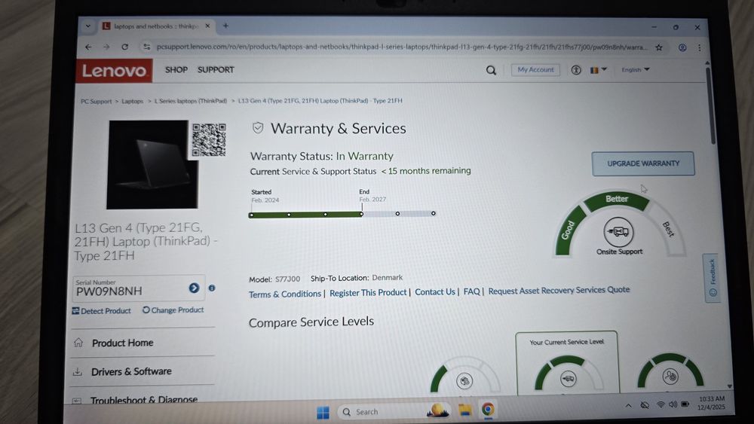Open the tab search dropdown arrow
The image size is (754, 424).
coord(87,26)
